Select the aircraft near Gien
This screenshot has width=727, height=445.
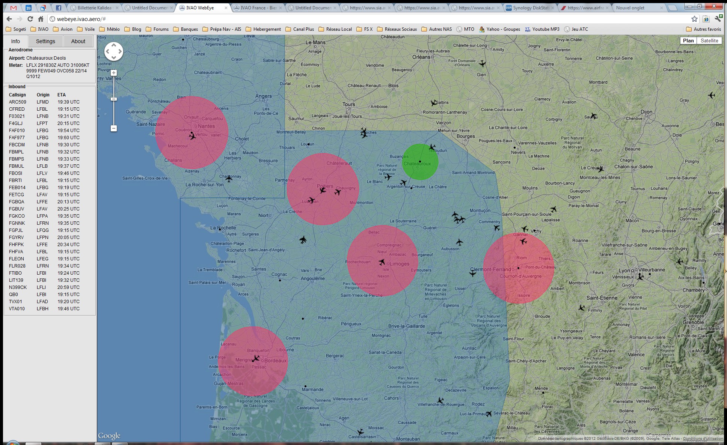(x=483, y=63)
